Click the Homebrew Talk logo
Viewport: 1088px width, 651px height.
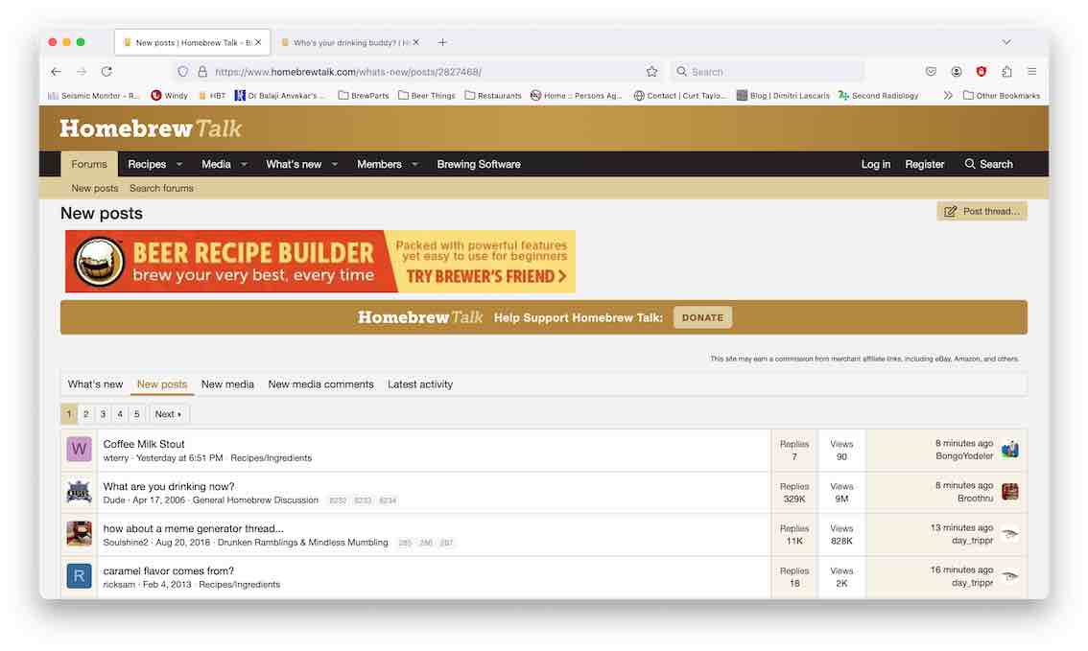[151, 128]
